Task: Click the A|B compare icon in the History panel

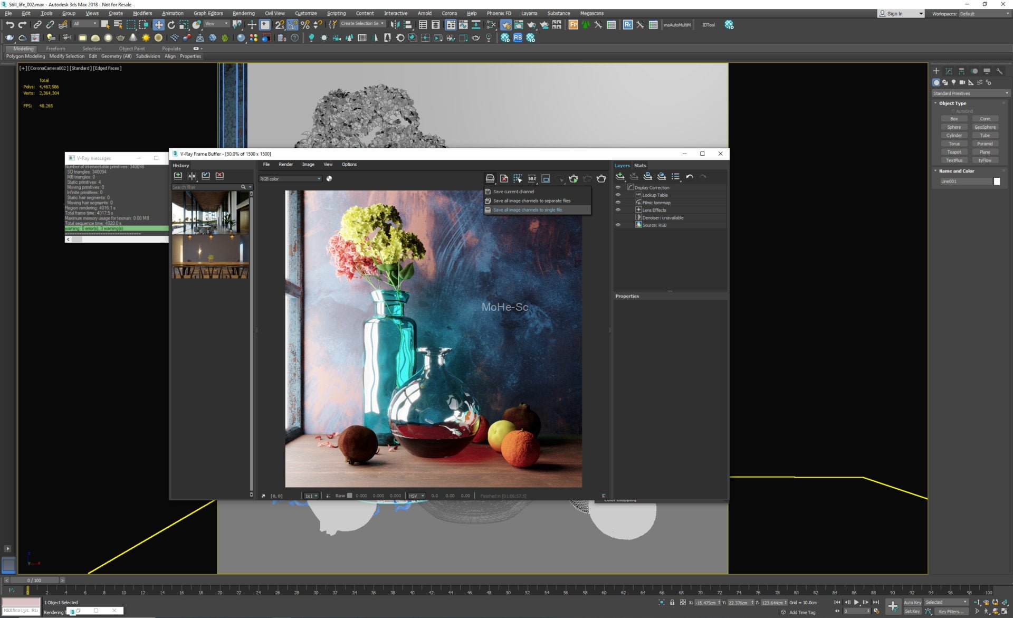Action: click(x=192, y=176)
